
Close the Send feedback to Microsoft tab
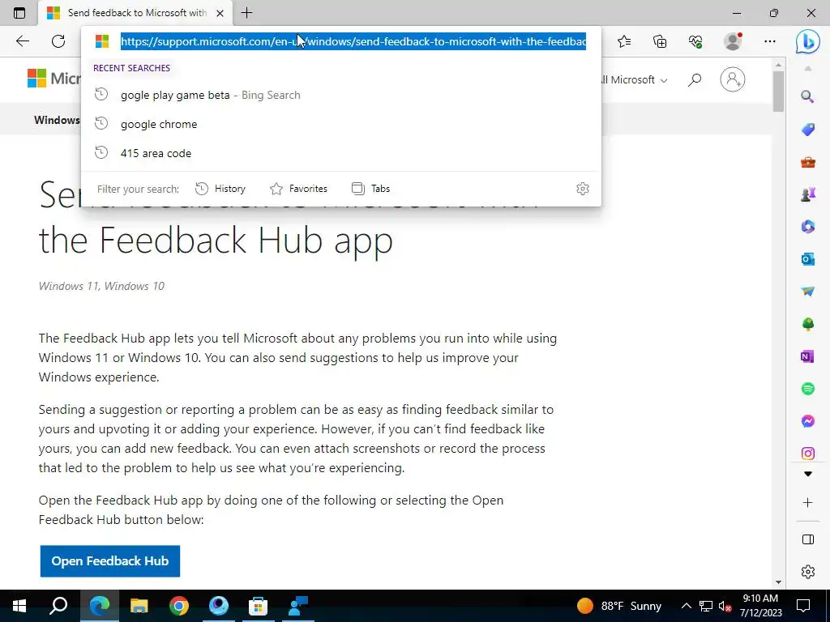coord(220,13)
